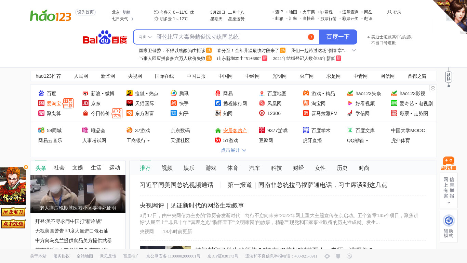Screen dimensions: 467x263
Task: Open article 央视网评｜见证新时代的网络生动叙事
Action: click(192, 205)
